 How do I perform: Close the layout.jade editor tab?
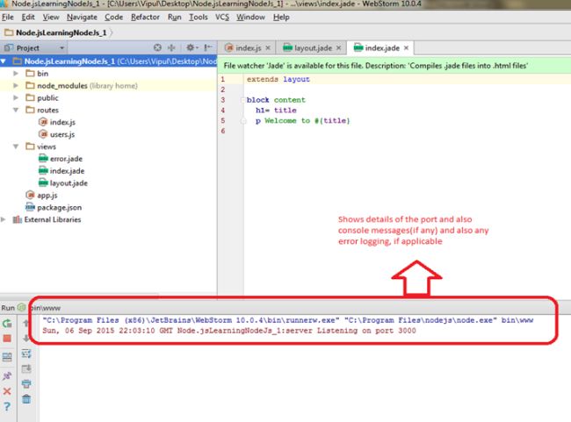(x=339, y=48)
